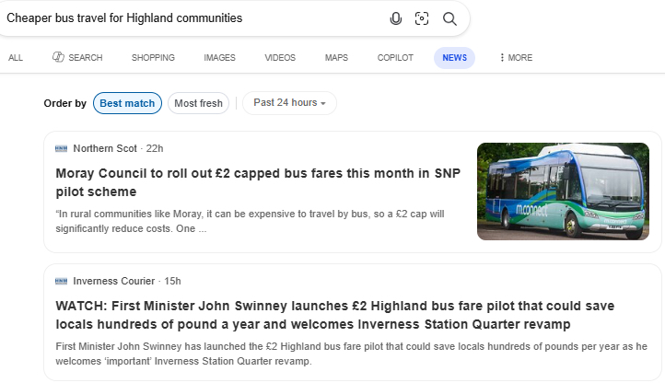665x383 pixels.
Task: Click the three-dot More icon
Action: pos(502,58)
